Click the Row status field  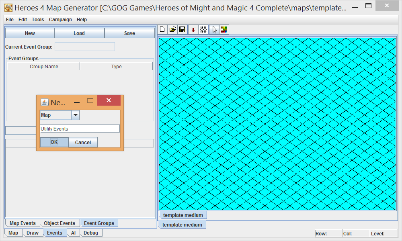[328, 233]
